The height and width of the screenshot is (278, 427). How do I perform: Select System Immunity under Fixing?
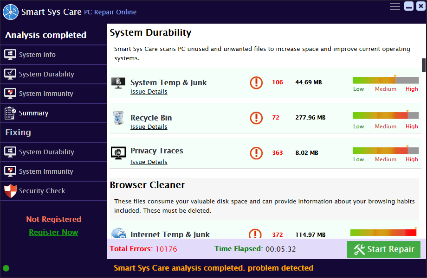(x=54, y=171)
